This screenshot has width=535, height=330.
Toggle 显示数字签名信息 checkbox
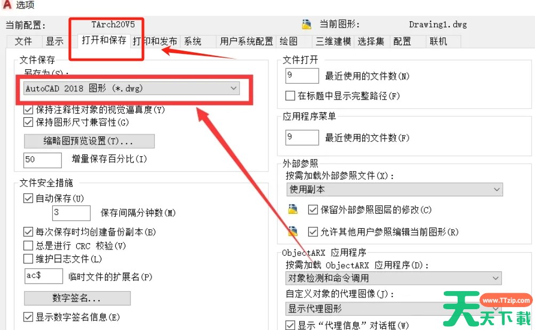click(x=28, y=317)
